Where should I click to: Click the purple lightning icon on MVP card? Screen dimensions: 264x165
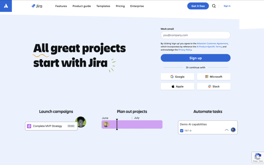click(x=29, y=126)
